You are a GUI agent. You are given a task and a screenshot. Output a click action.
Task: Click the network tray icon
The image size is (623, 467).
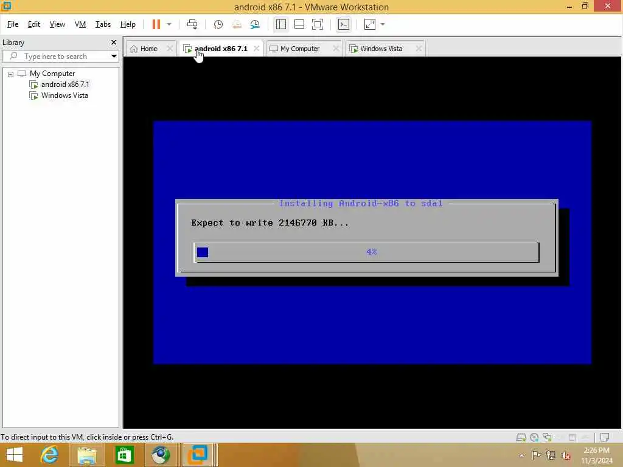(551, 455)
